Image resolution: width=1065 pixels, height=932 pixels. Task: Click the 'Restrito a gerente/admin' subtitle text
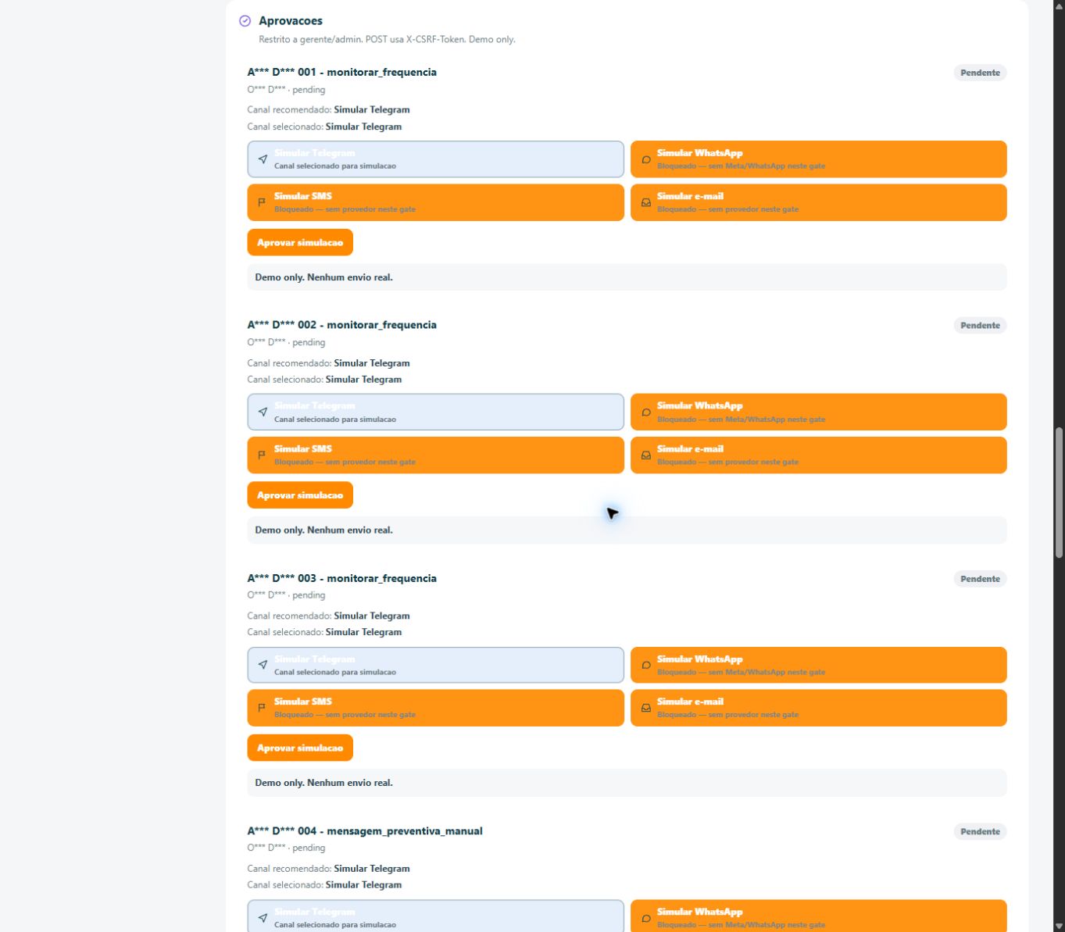[x=387, y=39]
